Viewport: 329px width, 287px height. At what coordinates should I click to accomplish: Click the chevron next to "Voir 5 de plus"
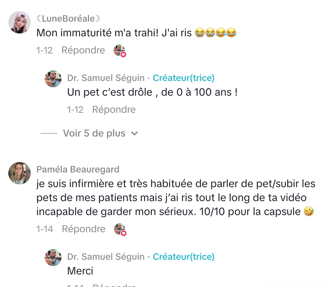pyautogui.click(x=134, y=133)
